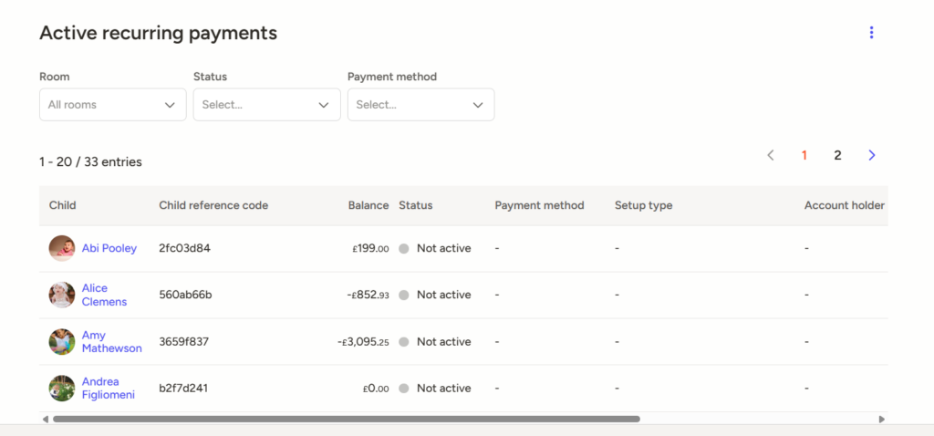Click Abi Pooley's Not active status
This screenshot has height=436, width=934.
[435, 248]
